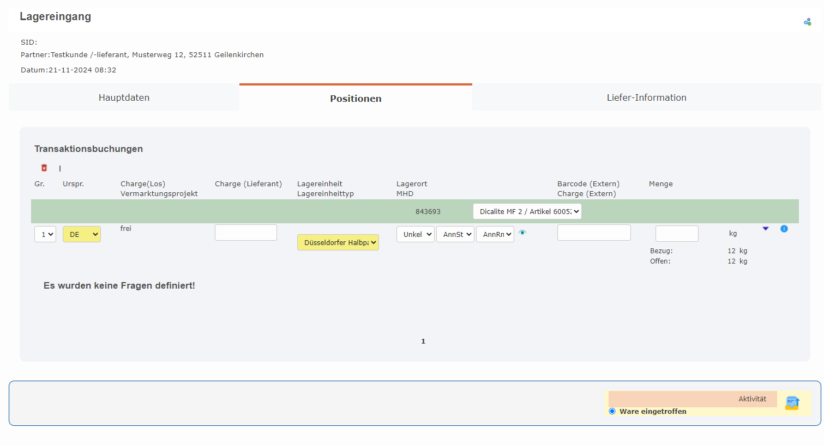Click the blue down-triangle icon beside kg
Viewport: 824px width, 446px height.
[766, 229]
